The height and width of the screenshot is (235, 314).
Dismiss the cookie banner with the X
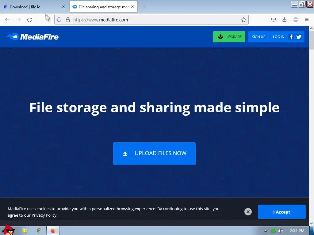(248, 212)
